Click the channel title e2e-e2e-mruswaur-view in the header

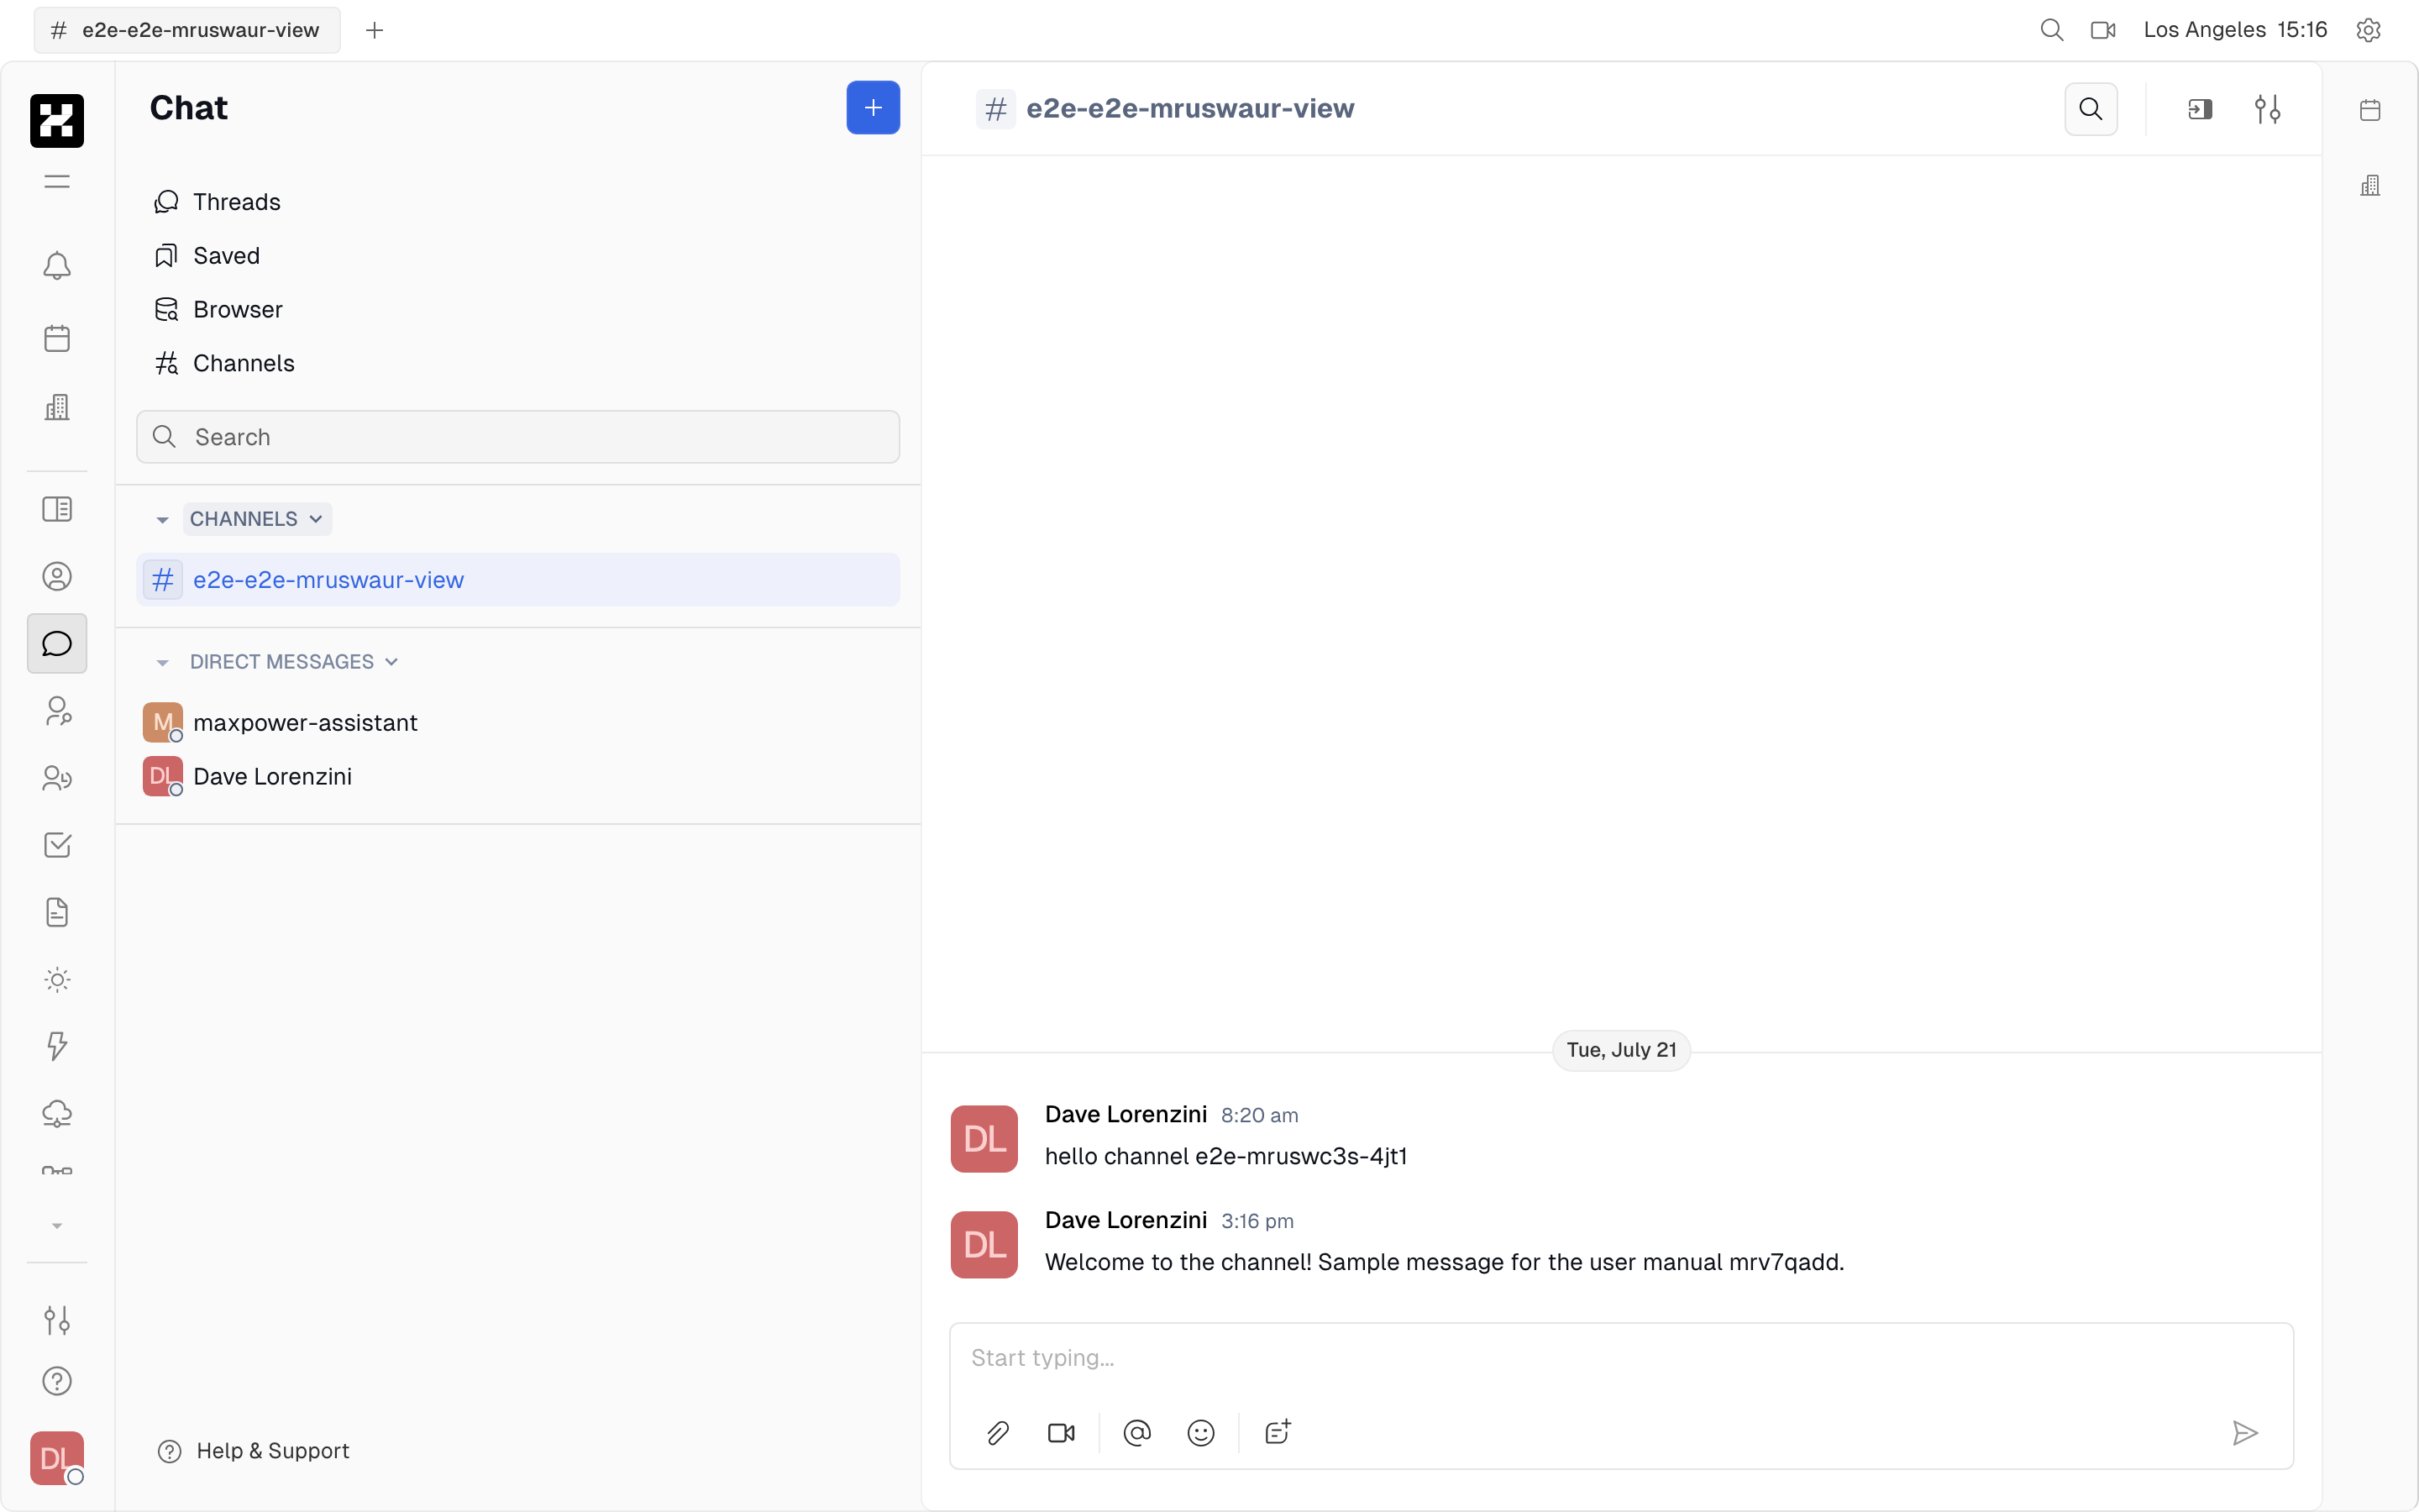point(1189,108)
